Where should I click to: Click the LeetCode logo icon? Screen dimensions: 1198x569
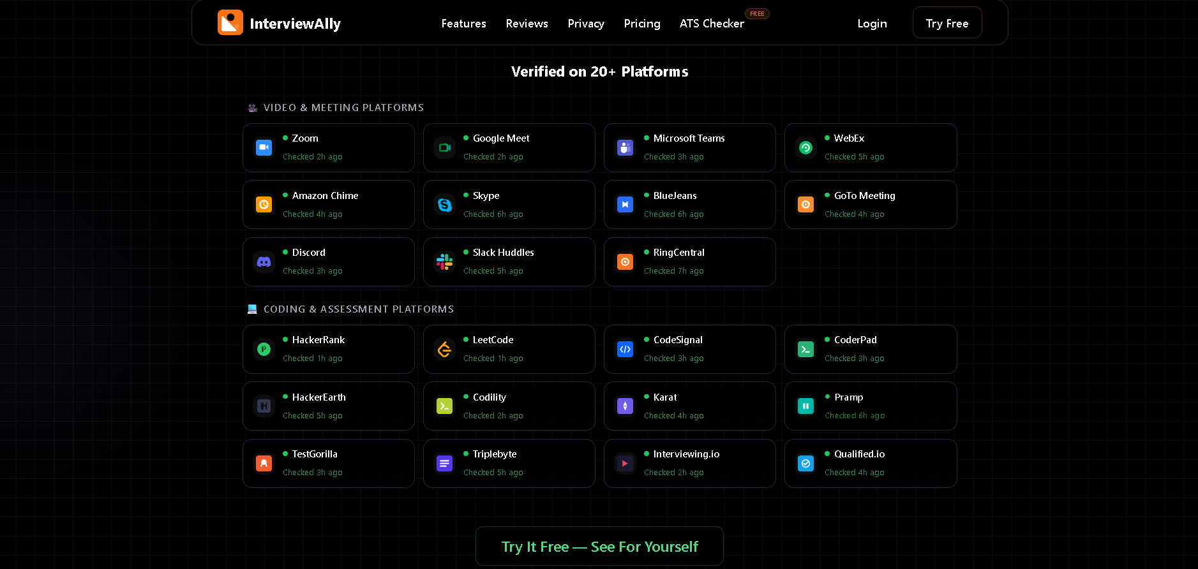pos(444,349)
